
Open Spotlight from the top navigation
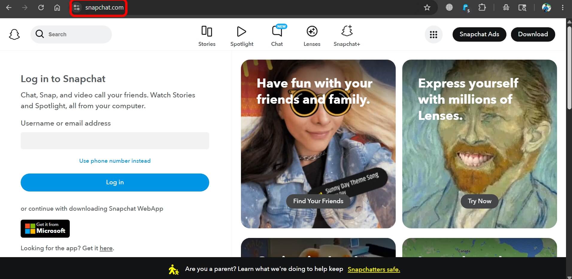point(242,36)
